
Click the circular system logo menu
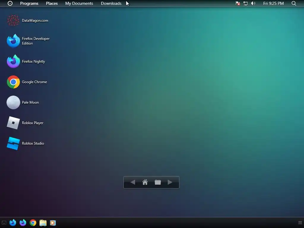coord(10,3)
